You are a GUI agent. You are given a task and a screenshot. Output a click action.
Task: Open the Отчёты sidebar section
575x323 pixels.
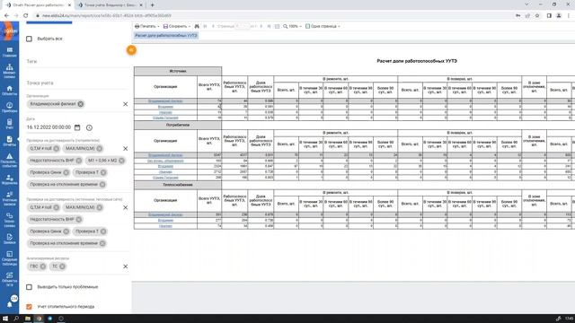pyautogui.click(x=9, y=142)
